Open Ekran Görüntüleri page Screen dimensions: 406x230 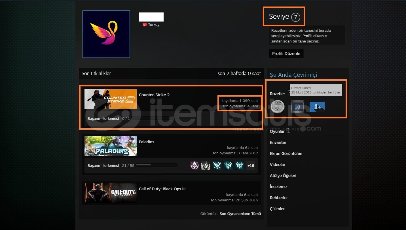coord(286,154)
